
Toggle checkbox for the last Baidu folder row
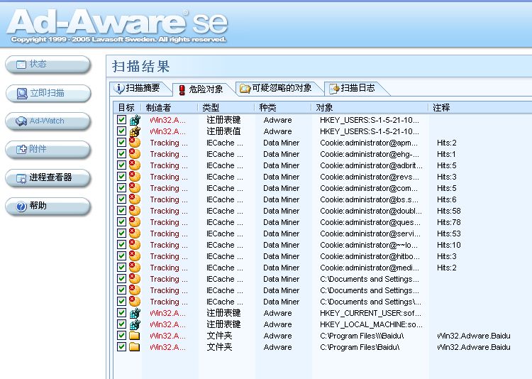click(121, 347)
